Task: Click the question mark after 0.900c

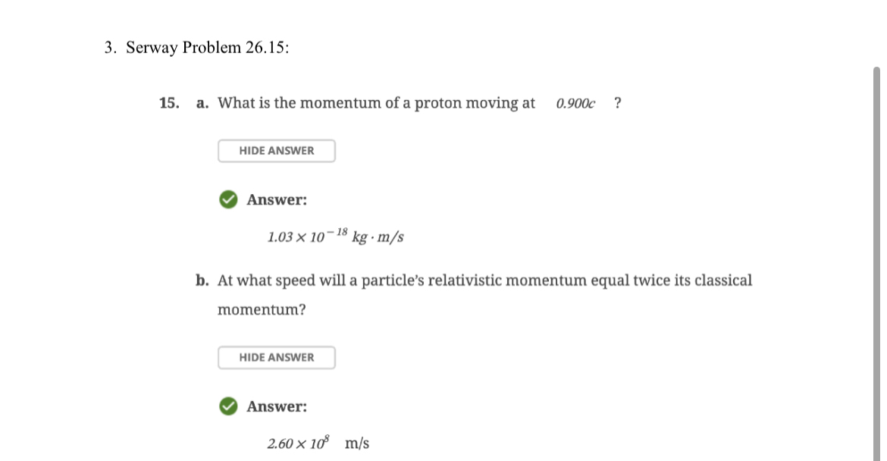Action: (618, 103)
